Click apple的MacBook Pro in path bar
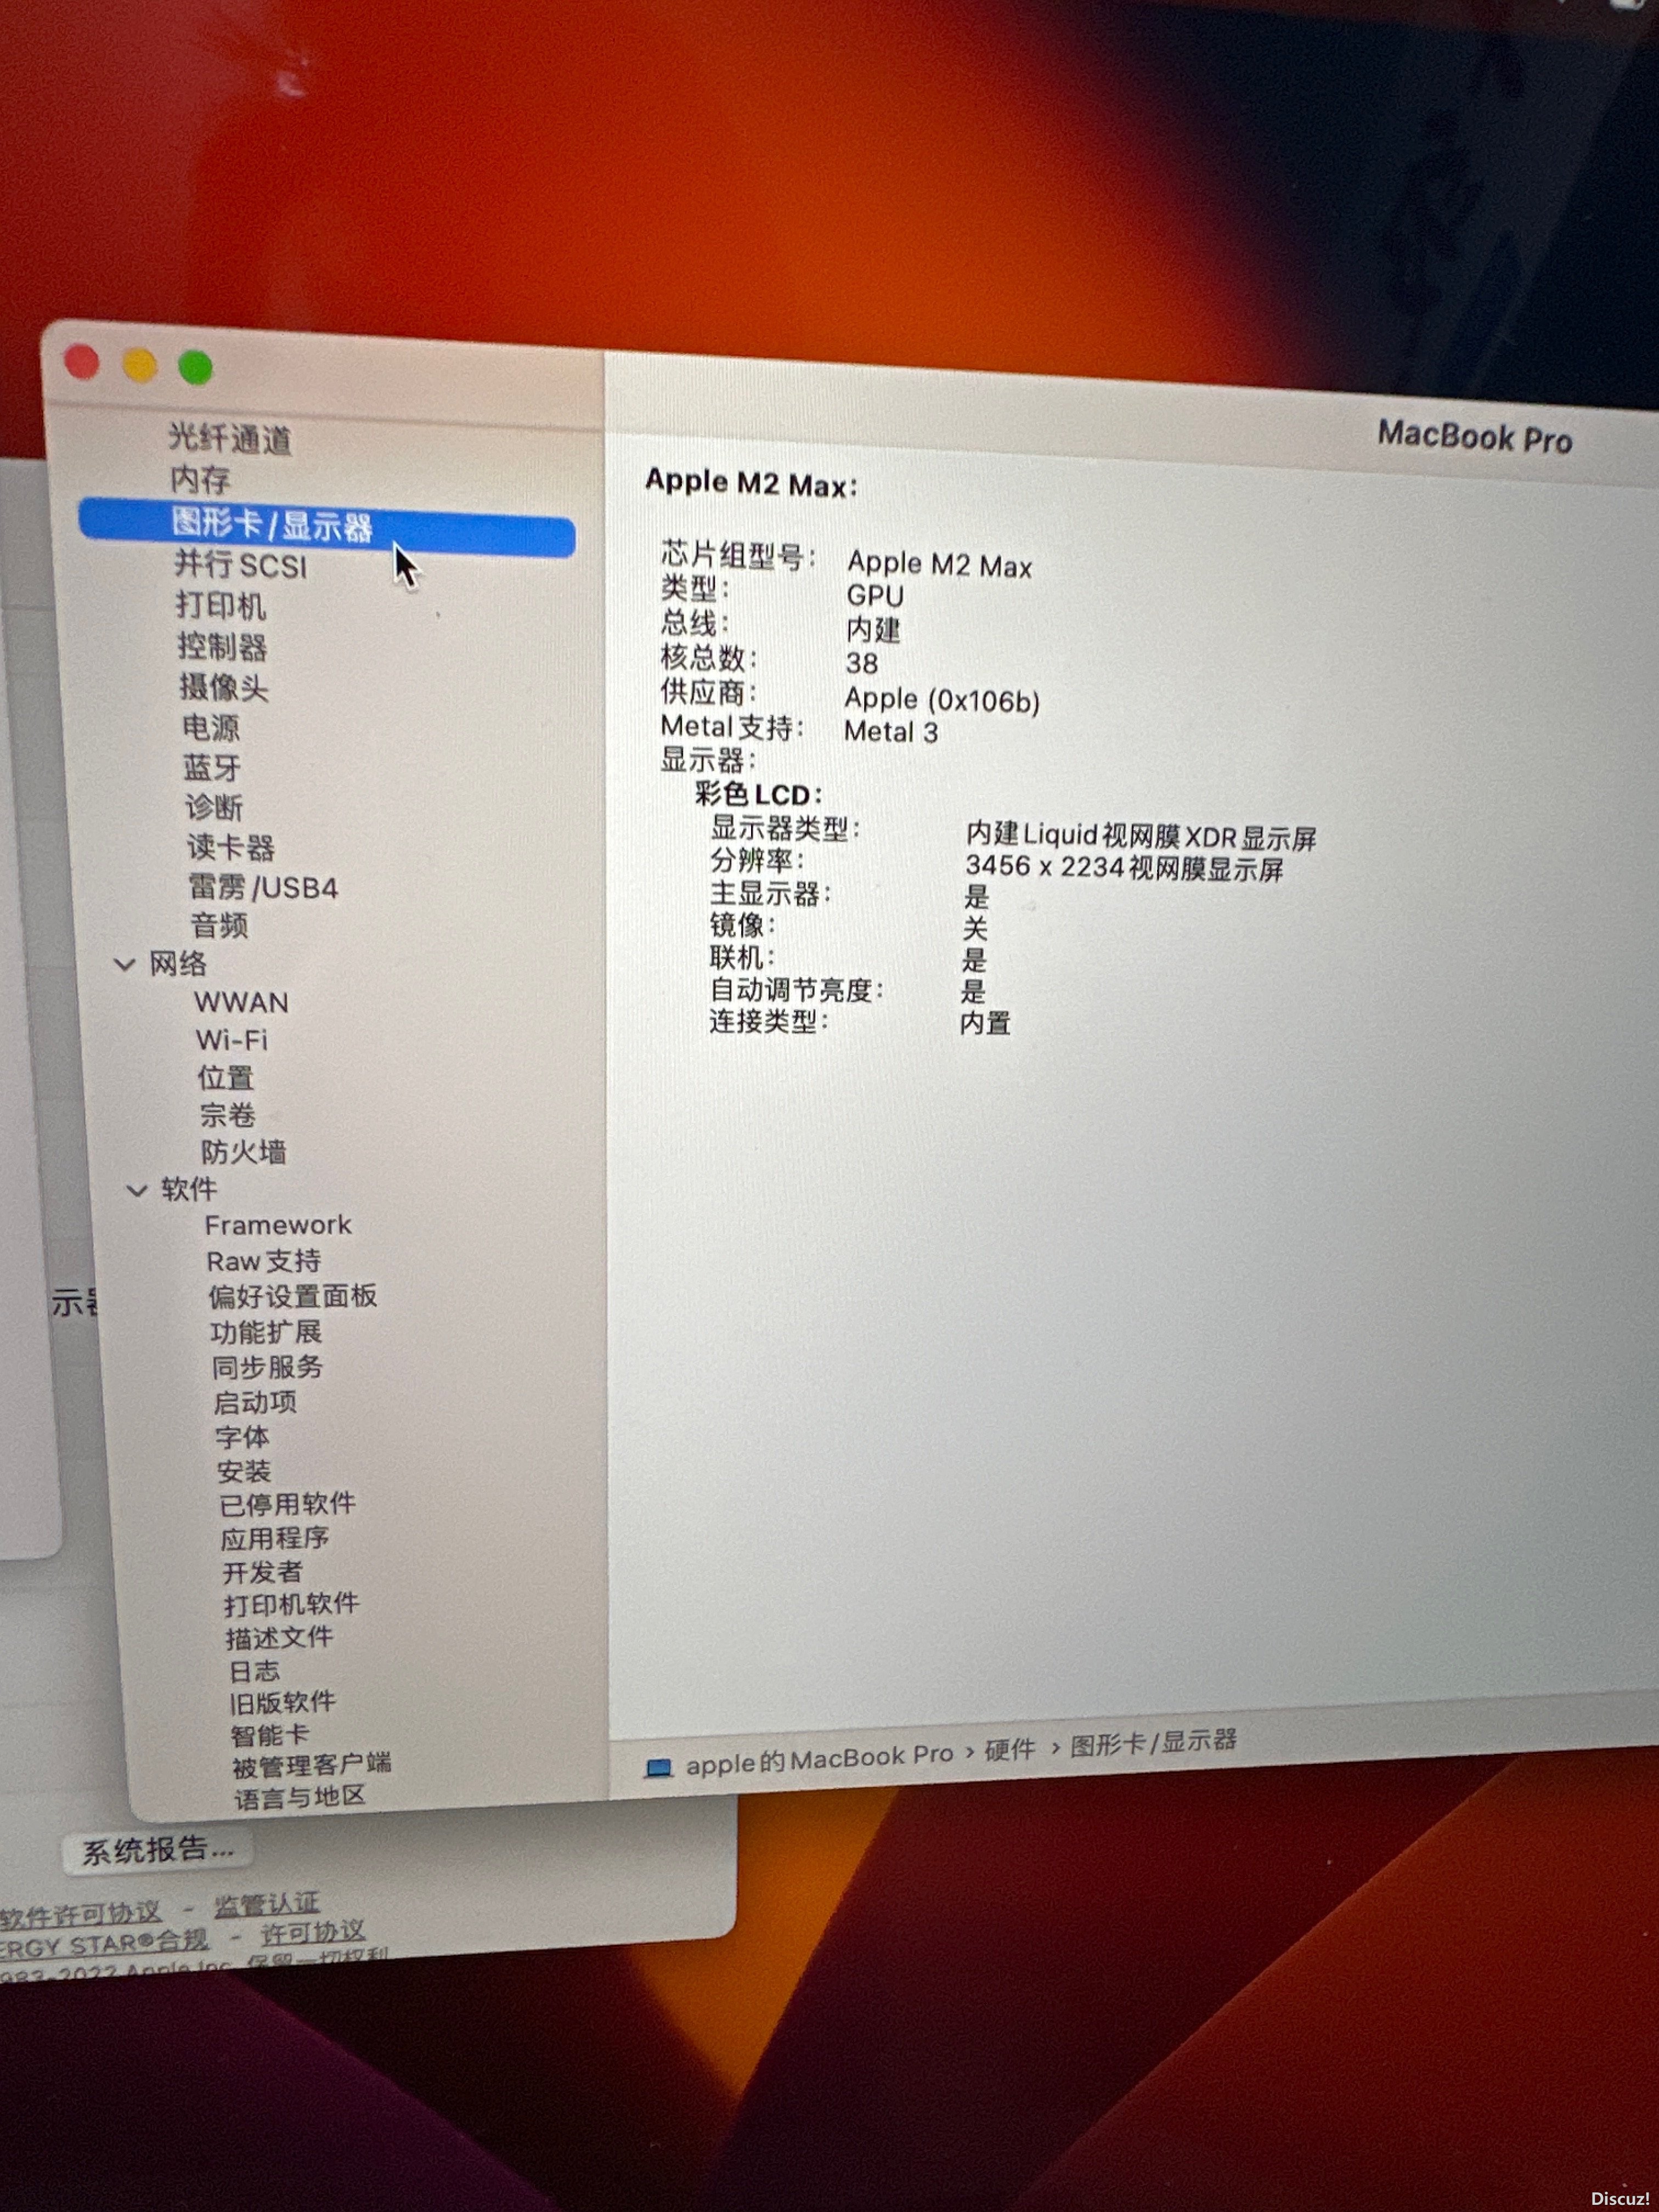 [819, 1759]
